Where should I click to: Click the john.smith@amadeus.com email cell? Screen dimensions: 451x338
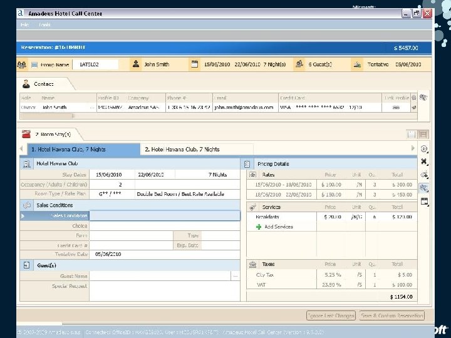coord(246,108)
